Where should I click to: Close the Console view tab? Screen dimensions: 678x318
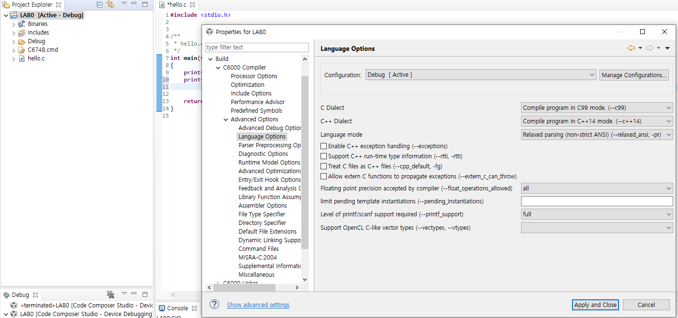tap(194, 308)
